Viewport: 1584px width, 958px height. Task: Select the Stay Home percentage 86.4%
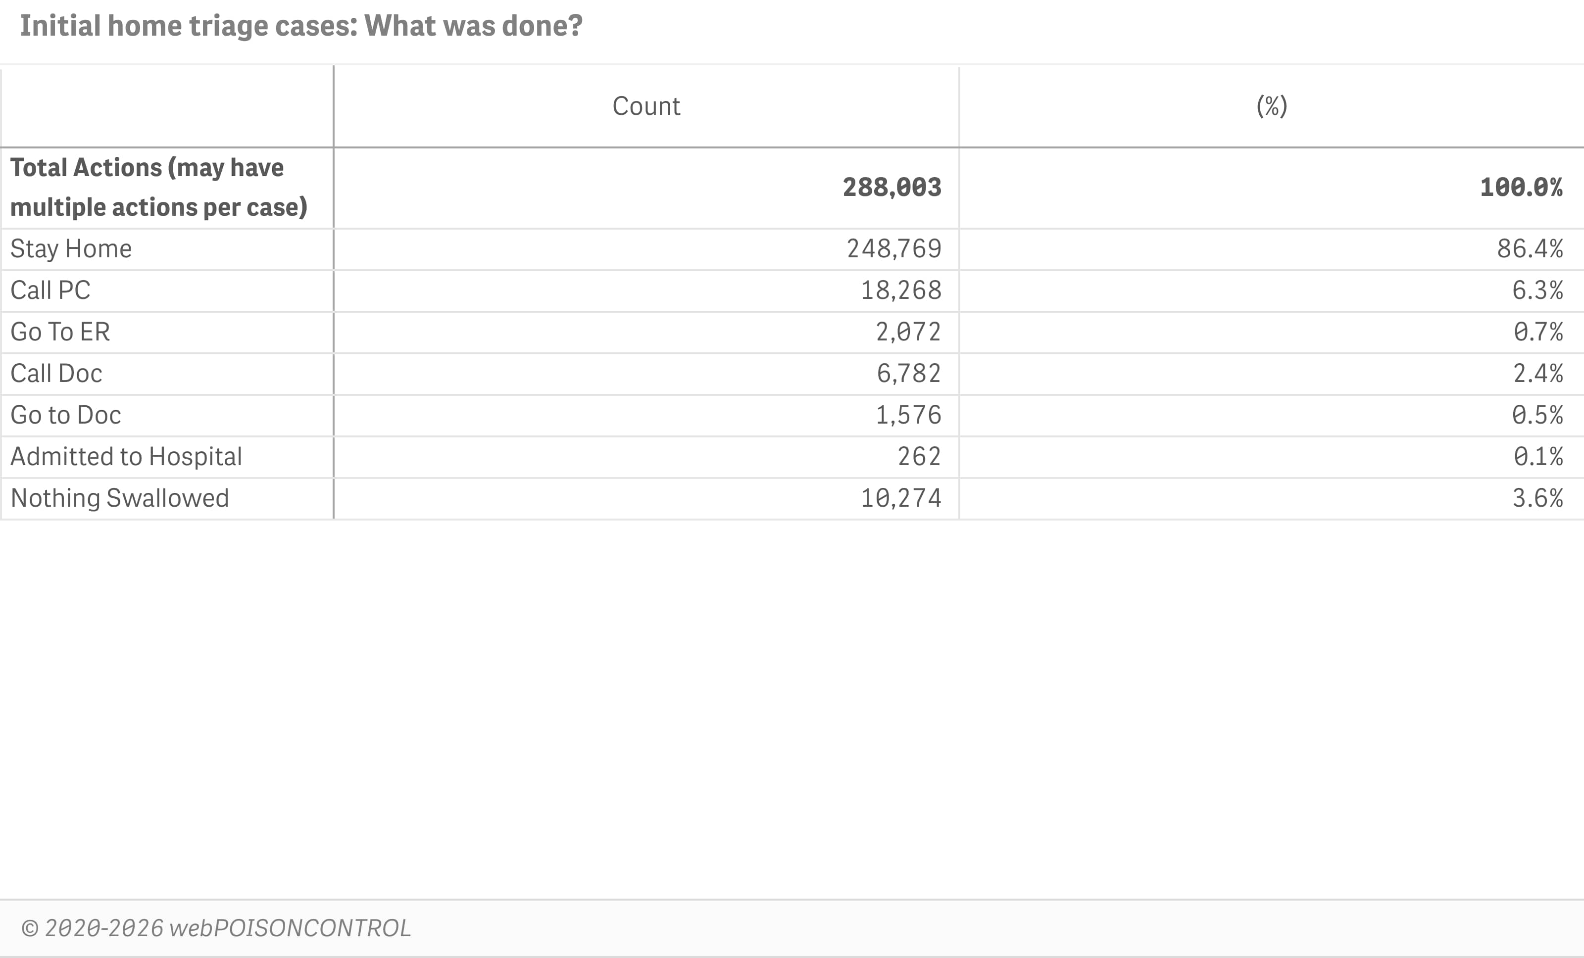(x=1530, y=249)
